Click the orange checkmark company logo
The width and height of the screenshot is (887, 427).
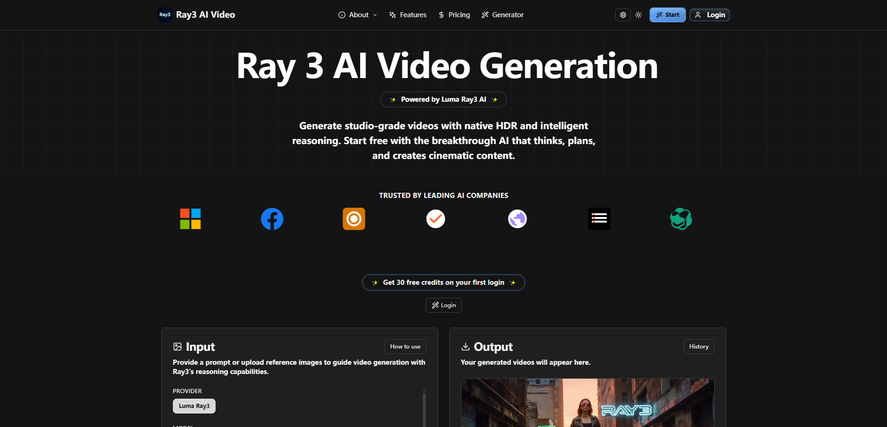click(x=435, y=218)
